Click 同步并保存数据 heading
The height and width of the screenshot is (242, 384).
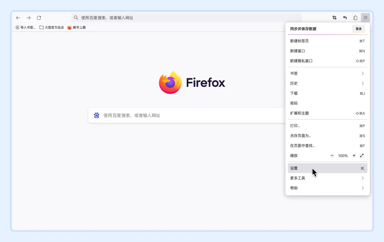point(303,29)
